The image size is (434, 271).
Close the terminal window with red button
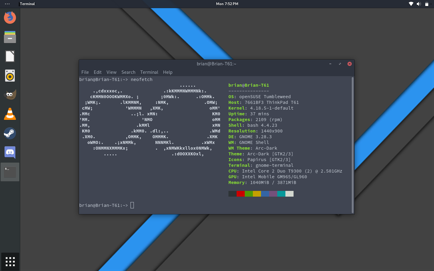(350, 64)
